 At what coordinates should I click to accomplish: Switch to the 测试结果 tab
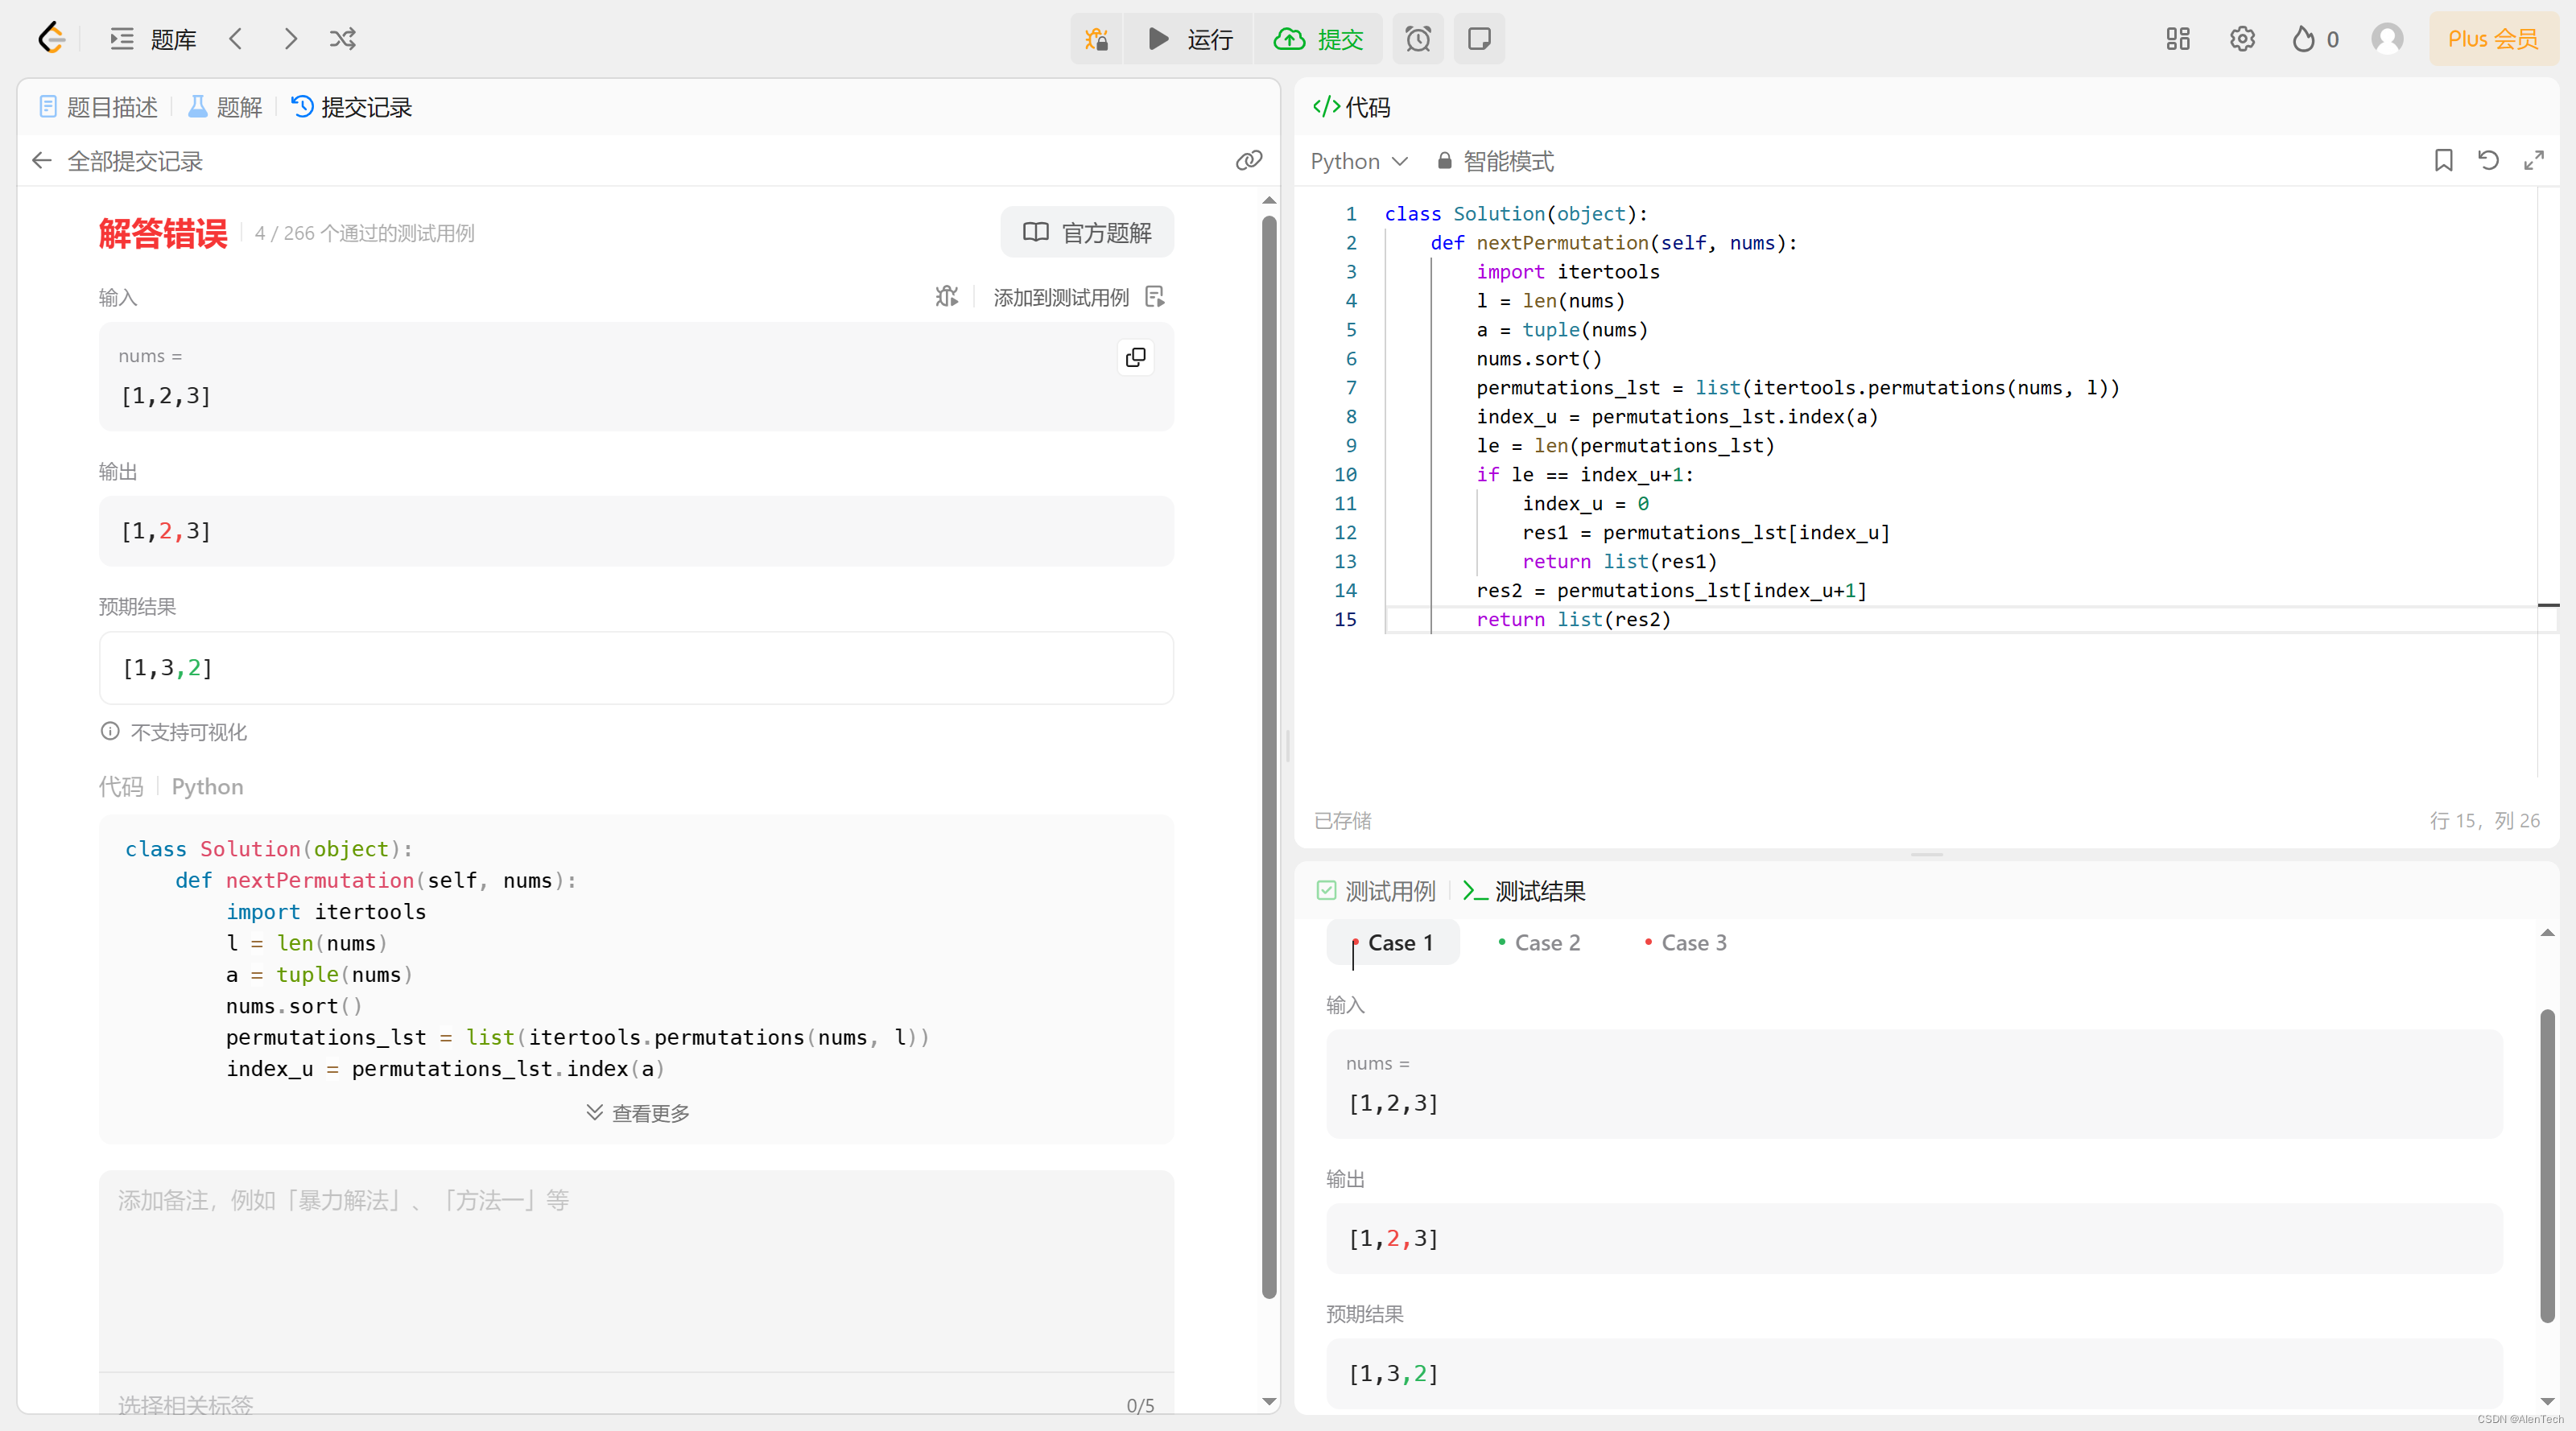click(1524, 891)
